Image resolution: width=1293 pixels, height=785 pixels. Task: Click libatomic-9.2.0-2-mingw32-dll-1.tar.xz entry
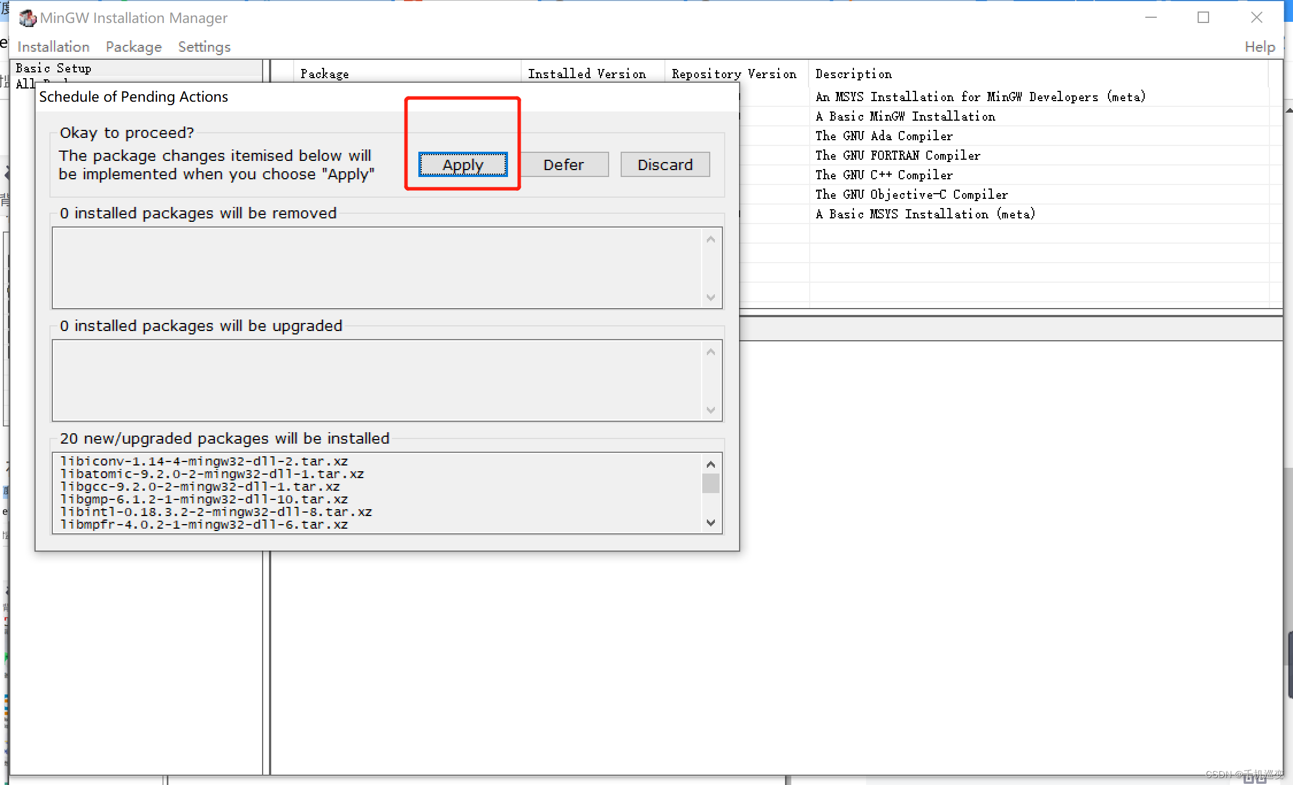[212, 474]
